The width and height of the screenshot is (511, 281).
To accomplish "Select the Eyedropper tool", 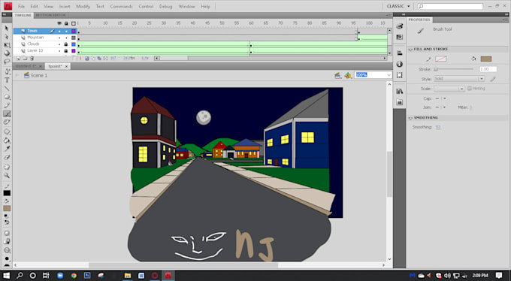I will tap(7, 149).
